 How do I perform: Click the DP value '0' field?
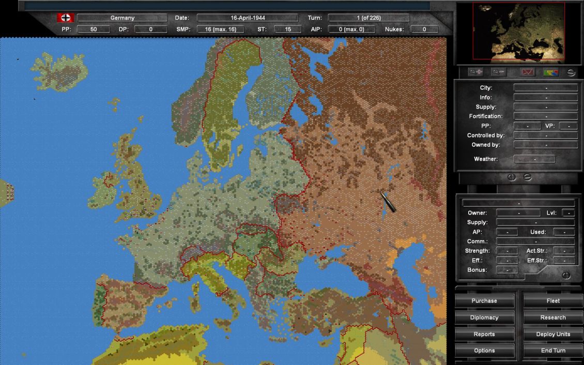tap(150, 29)
